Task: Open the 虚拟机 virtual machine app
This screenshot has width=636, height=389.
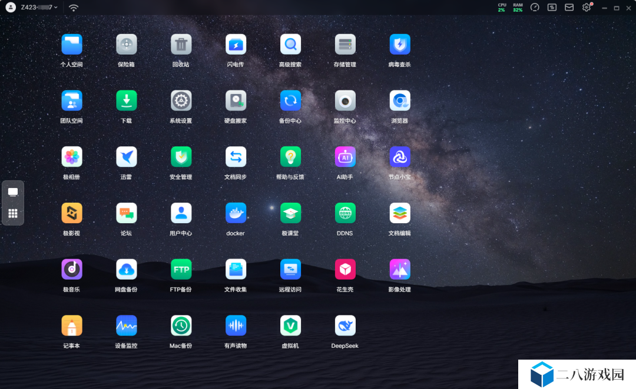Action: tap(290, 326)
